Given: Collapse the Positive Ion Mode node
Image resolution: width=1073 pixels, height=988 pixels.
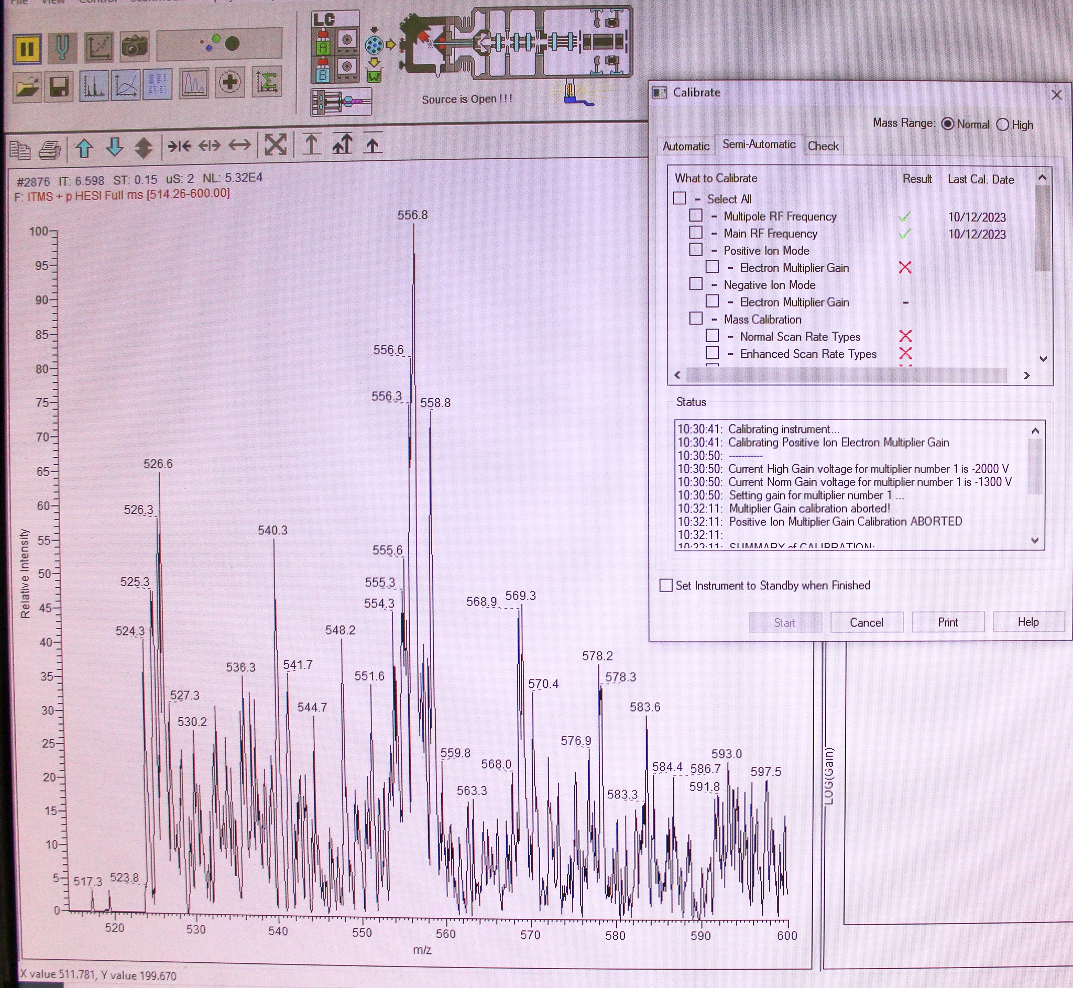Looking at the screenshot, I should (714, 251).
